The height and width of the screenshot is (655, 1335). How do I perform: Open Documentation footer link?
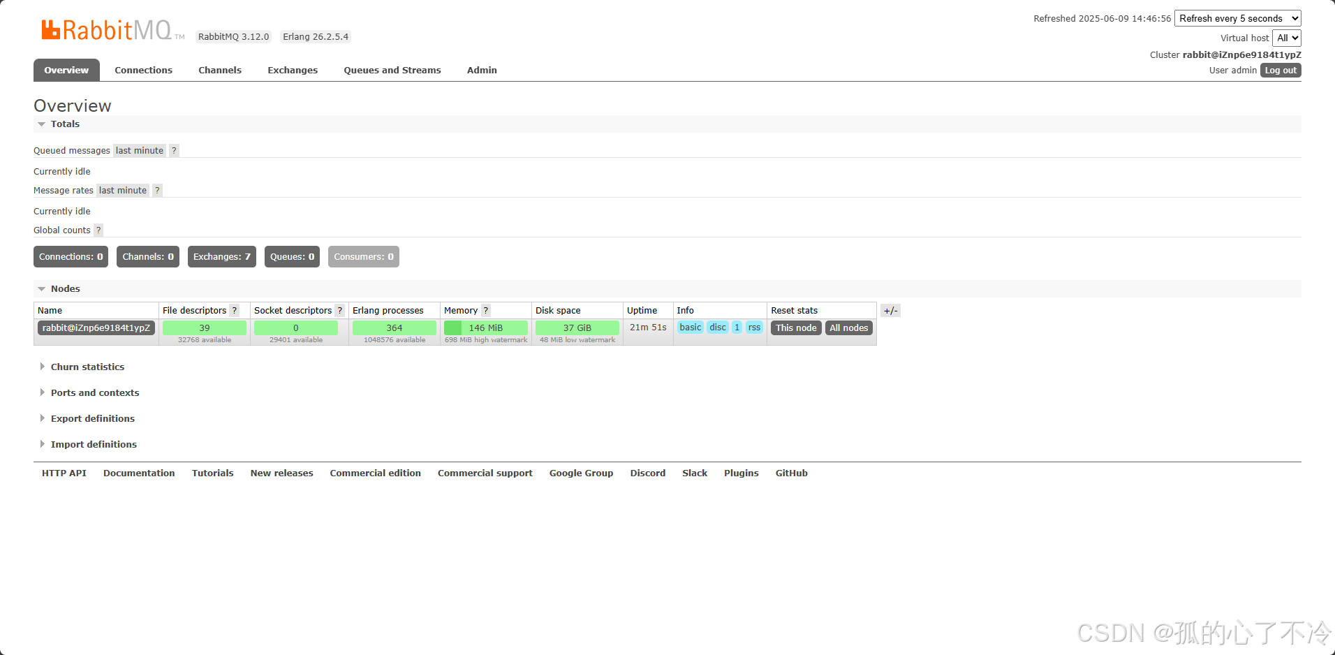click(x=139, y=473)
